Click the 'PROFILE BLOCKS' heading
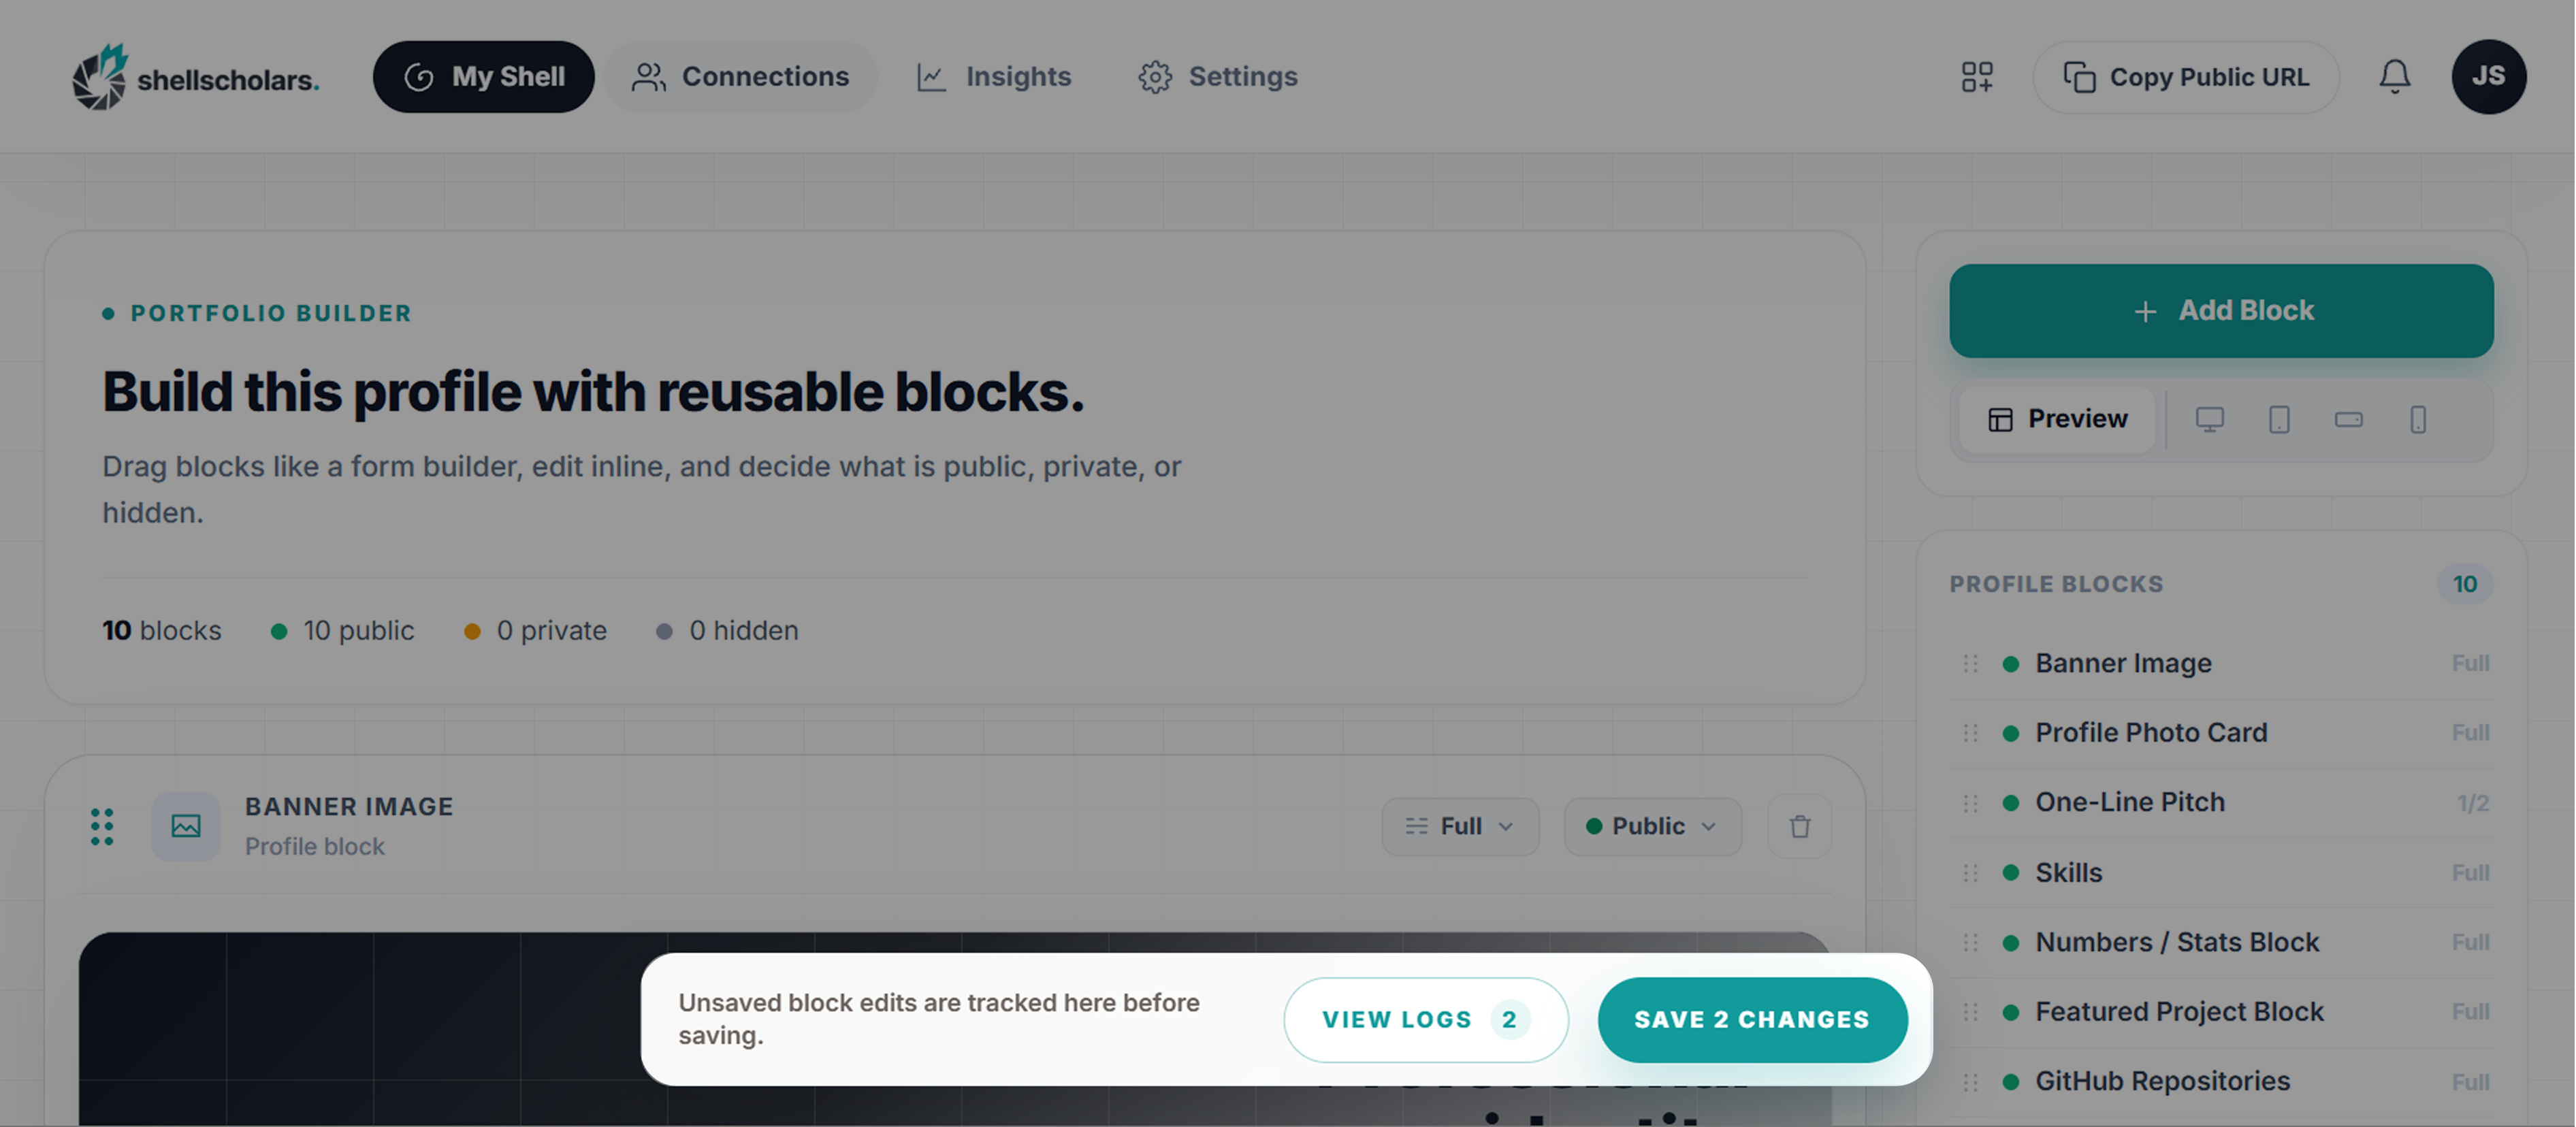 pos(2056,584)
